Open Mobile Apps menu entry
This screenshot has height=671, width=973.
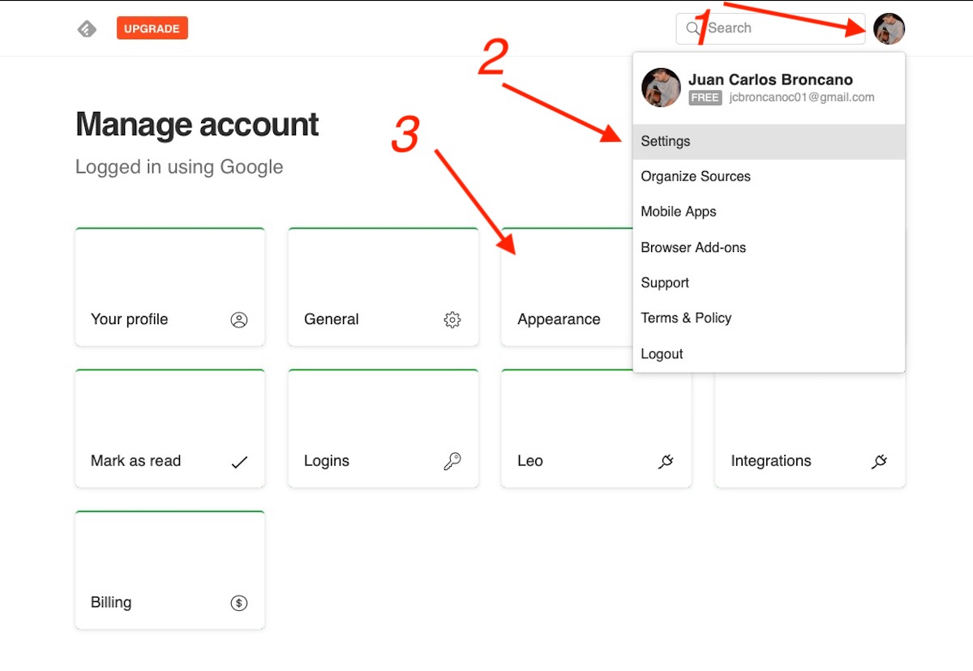(x=679, y=212)
